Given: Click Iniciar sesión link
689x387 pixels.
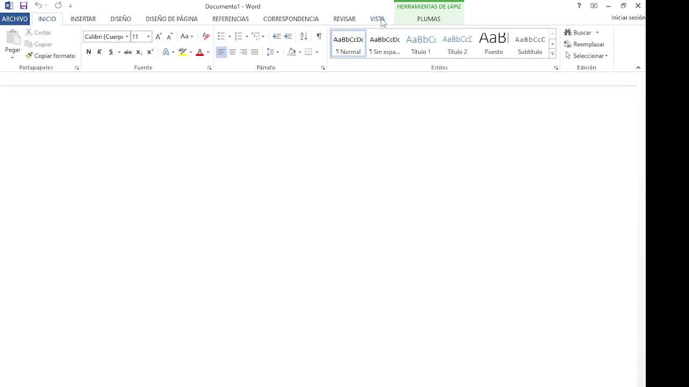Looking at the screenshot, I should coord(628,18).
